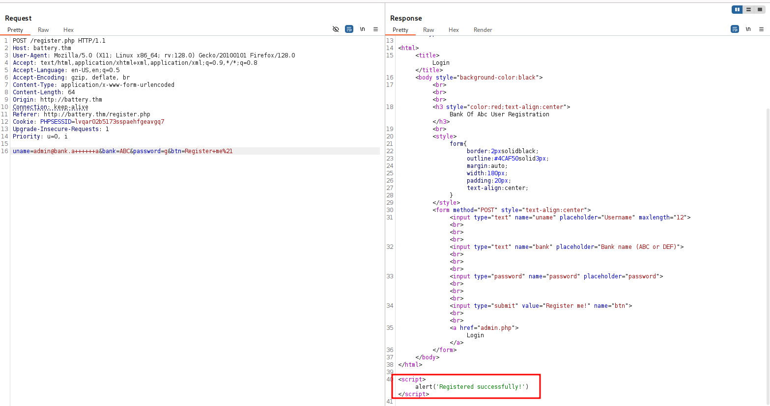Viewport: 770px width, 406px height.
Task: Switch Response view to Hex tab
Action: (454, 30)
